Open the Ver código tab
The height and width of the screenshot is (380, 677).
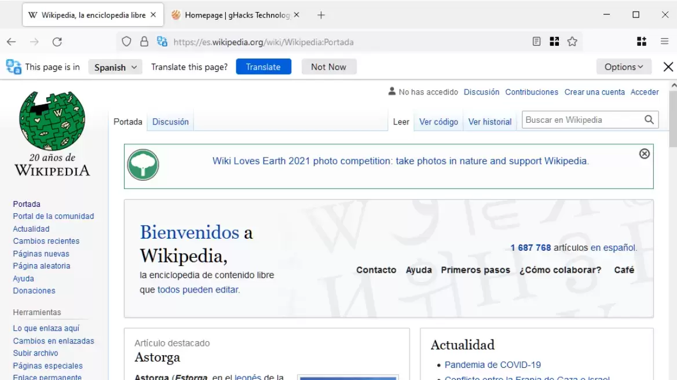[438, 122]
